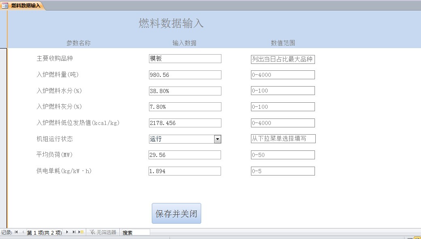Open the 机组运行状态 dropdown arrow
421x239 pixels.
[217, 139]
